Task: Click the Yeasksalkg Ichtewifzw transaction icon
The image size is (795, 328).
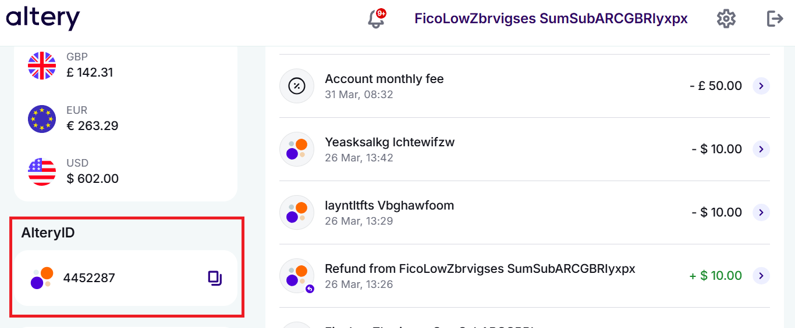Action: coord(297,149)
